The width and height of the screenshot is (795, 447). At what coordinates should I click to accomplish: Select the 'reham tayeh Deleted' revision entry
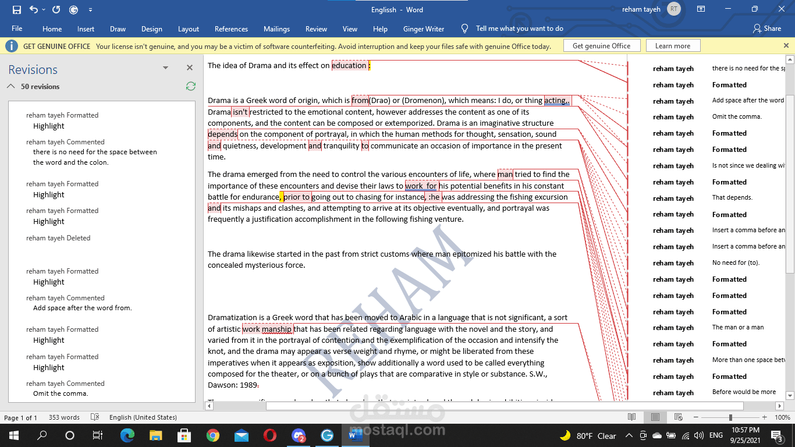pos(58,238)
